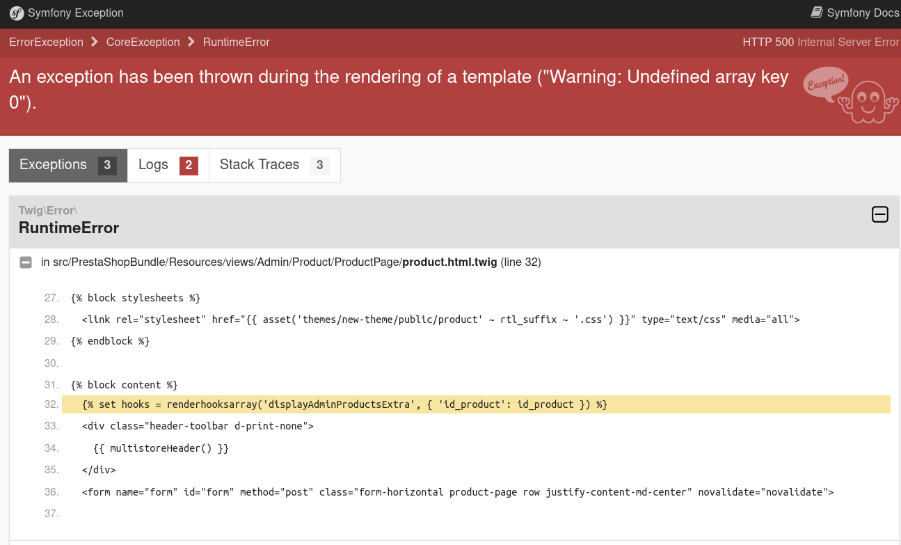Image resolution: width=901 pixels, height=545 pixels.
Task: Click the Logs count badge showing 2
Action: (189, 166)
